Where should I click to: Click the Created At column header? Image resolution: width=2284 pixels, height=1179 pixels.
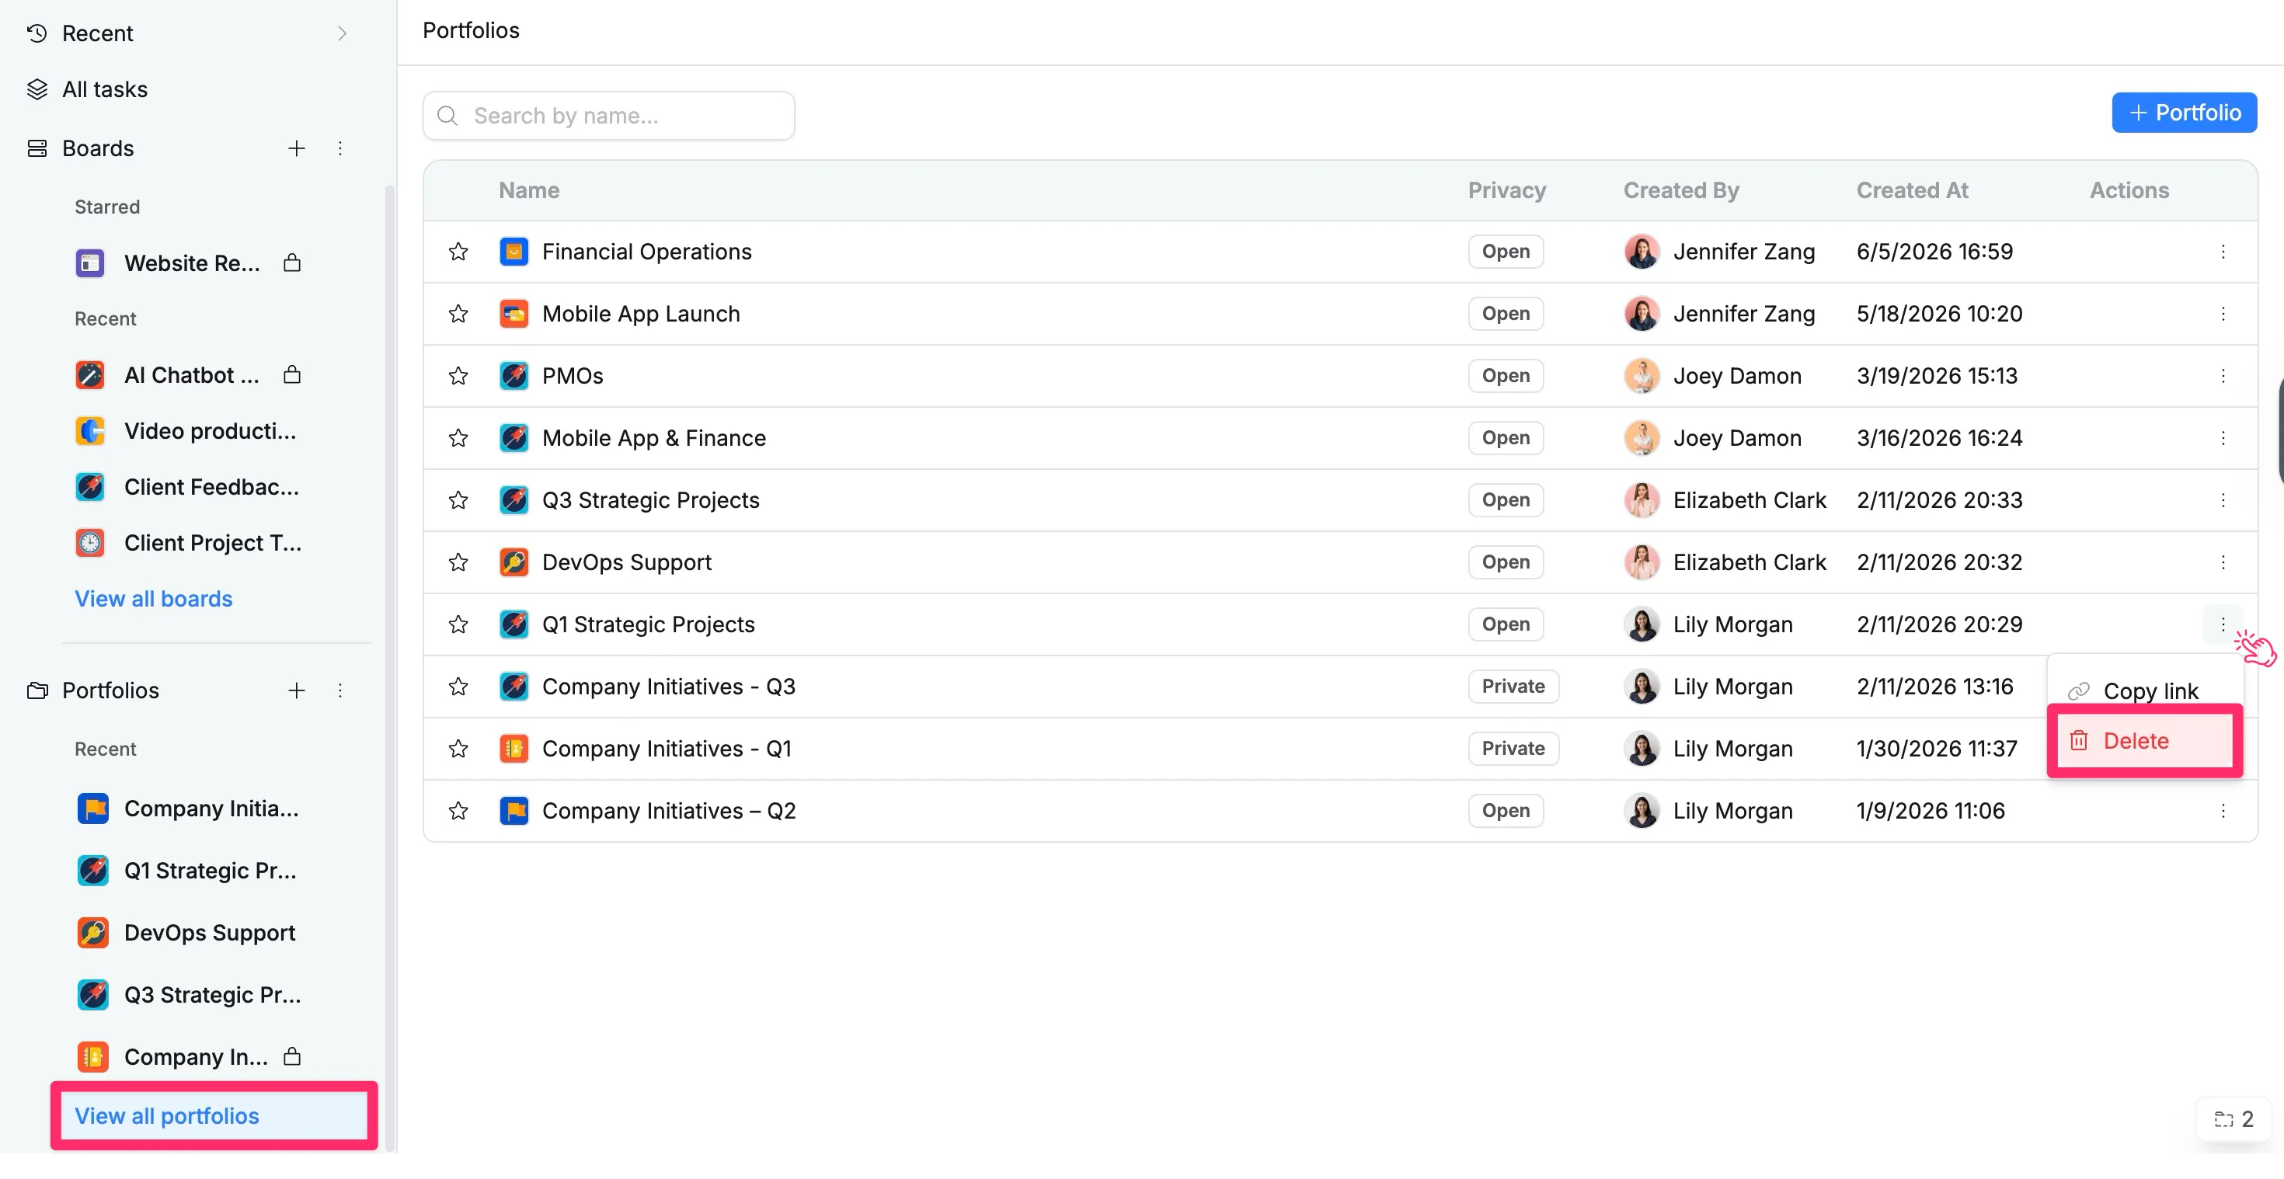tap(1912, 190)
